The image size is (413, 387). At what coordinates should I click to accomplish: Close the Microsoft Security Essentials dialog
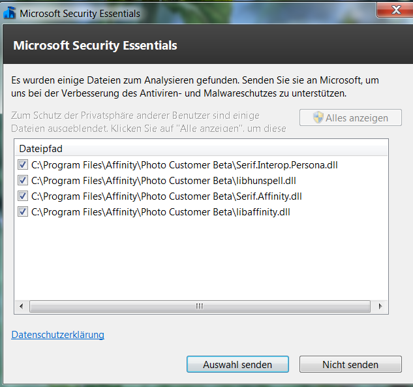[x=395, y=10]
